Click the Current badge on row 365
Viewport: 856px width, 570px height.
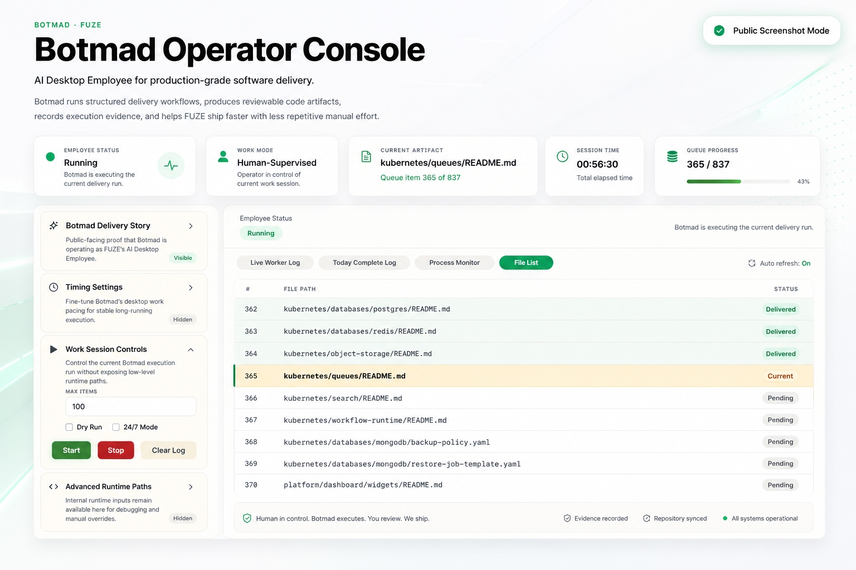[780, 376]
